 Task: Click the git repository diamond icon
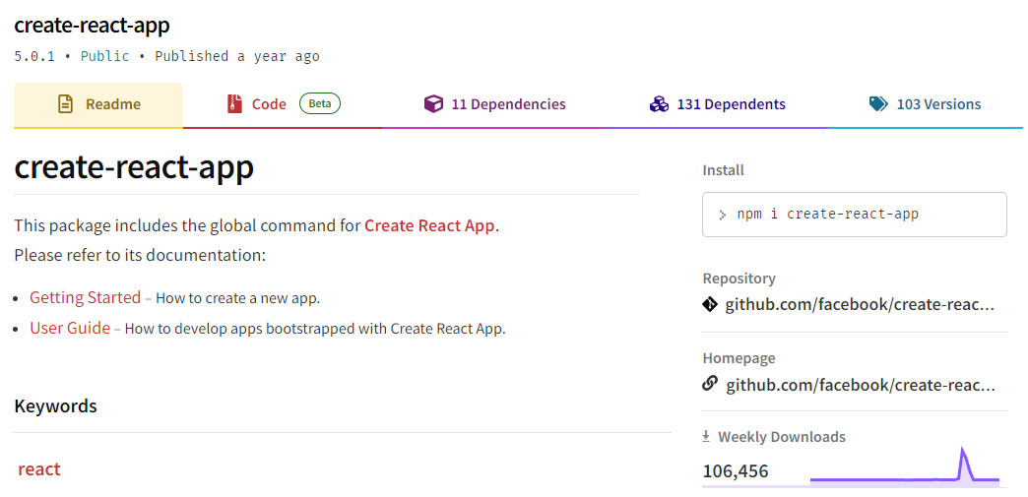tap(710, 305)
